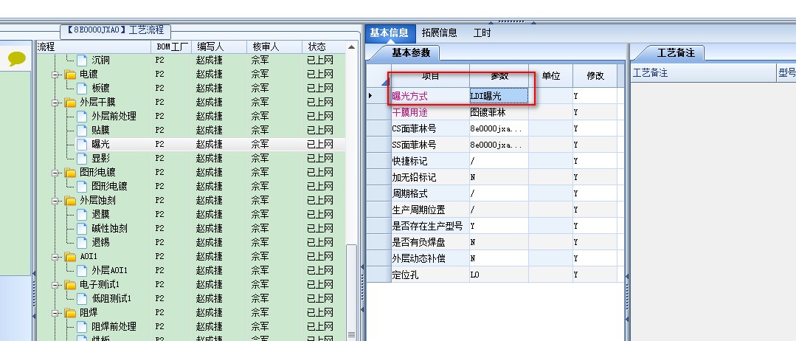Click the process tree vertical scrollbar thumb
Screen dimensions: 796x341
point(351,292)
